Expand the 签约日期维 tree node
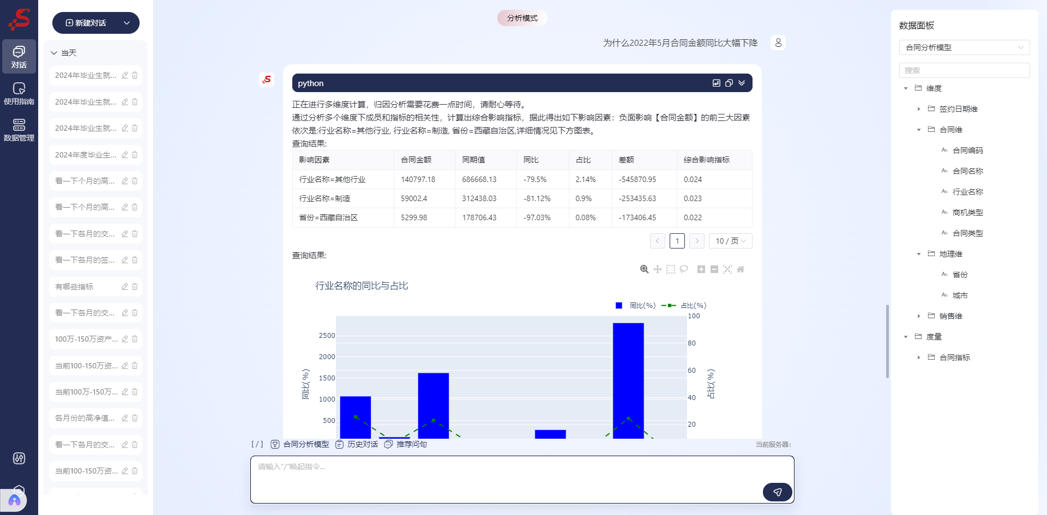The image size is (1047, 515). coord(919,109)
